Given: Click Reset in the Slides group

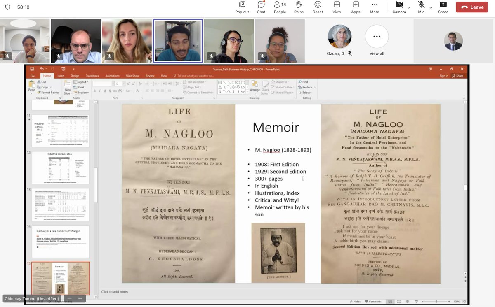Looking at the screenshot, I should pyautogui.click(x=80, y=87).
